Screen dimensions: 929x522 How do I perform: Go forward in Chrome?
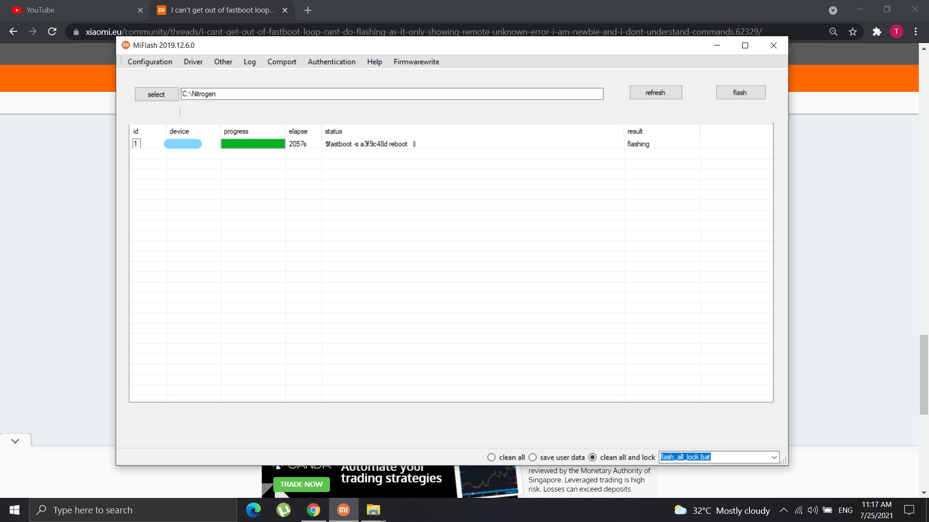point(32,31)
